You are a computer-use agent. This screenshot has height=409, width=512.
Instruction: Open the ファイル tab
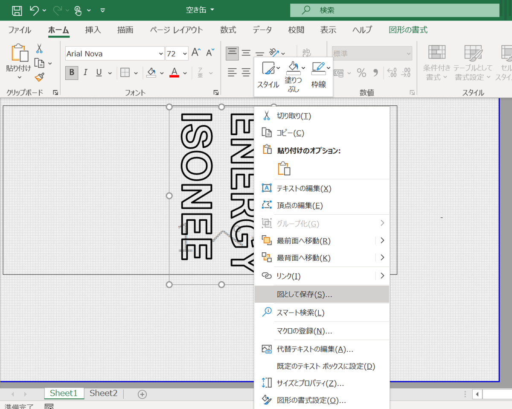point(20,30)
